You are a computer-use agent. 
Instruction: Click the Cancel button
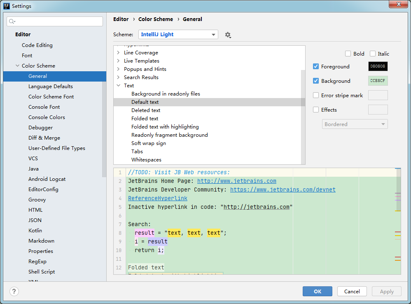click(352, 291)
